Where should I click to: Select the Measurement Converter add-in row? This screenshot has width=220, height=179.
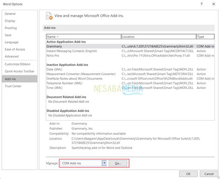pyautogui.click(x=130, y=74)
